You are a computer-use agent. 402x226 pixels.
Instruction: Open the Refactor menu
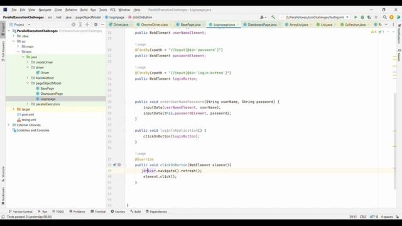point(71,10)
